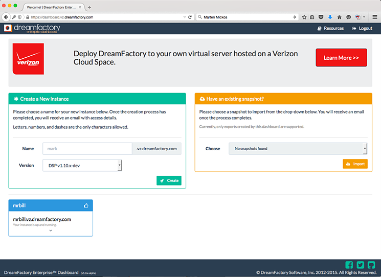Open downloads via blue arrow icon
The width and height of the screenshot is (381, 277).
pyautogui.click(x=330, y=17)
